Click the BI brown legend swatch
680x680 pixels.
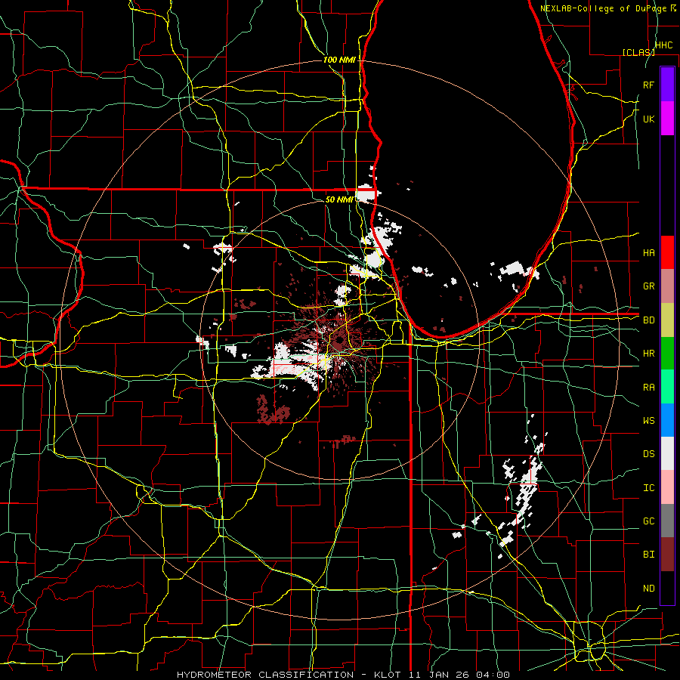667,555
